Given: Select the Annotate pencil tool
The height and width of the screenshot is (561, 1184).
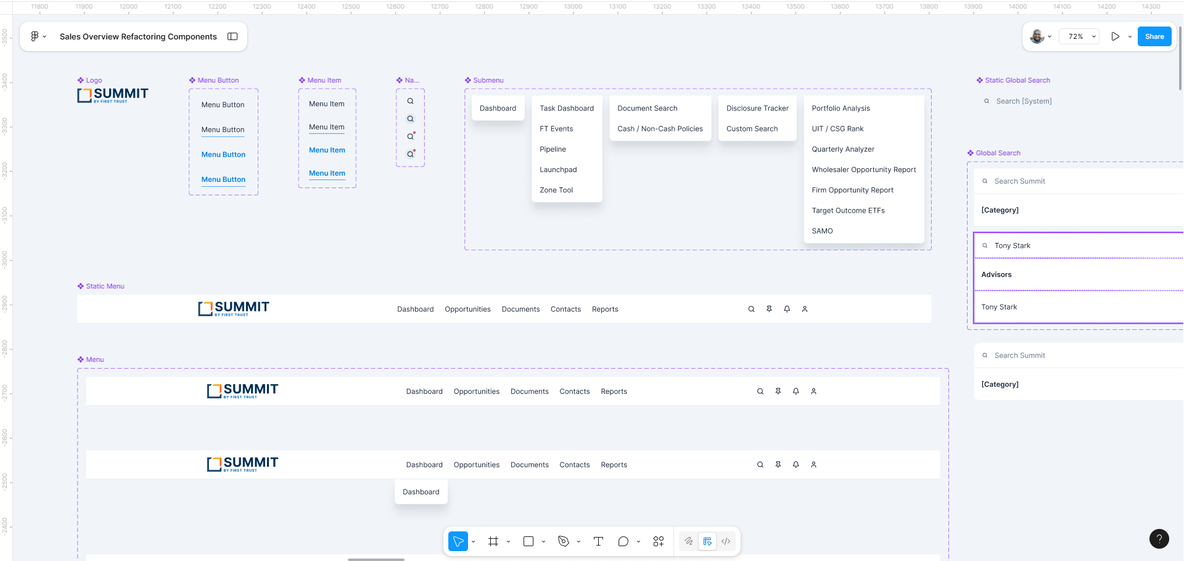Looking at the screenshot, I should 689,541.
